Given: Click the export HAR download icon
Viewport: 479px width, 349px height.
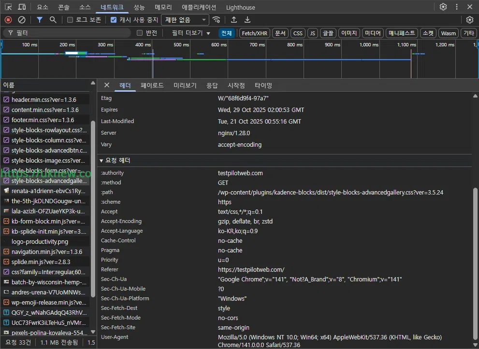Looking at the screenshot, I should tap(247, 20).
